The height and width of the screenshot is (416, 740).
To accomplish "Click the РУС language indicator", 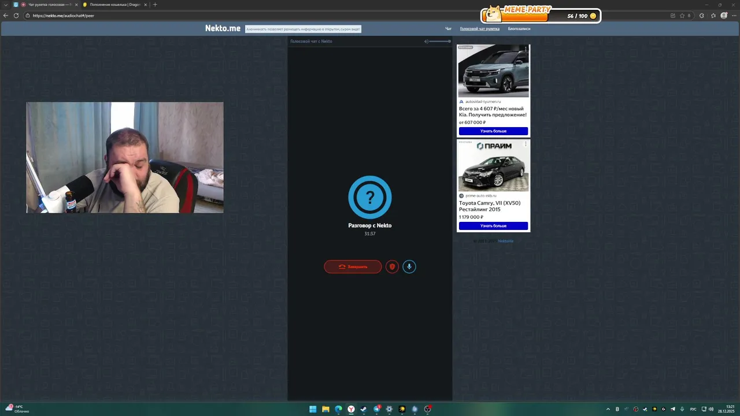I will [693, 409].
